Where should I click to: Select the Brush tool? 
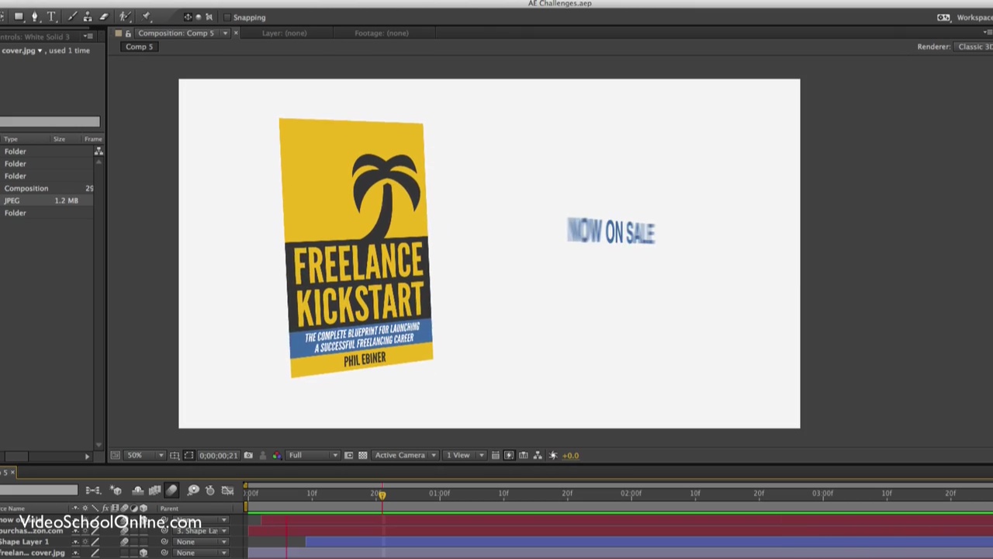pyautogui.click(x=72, y=16)
